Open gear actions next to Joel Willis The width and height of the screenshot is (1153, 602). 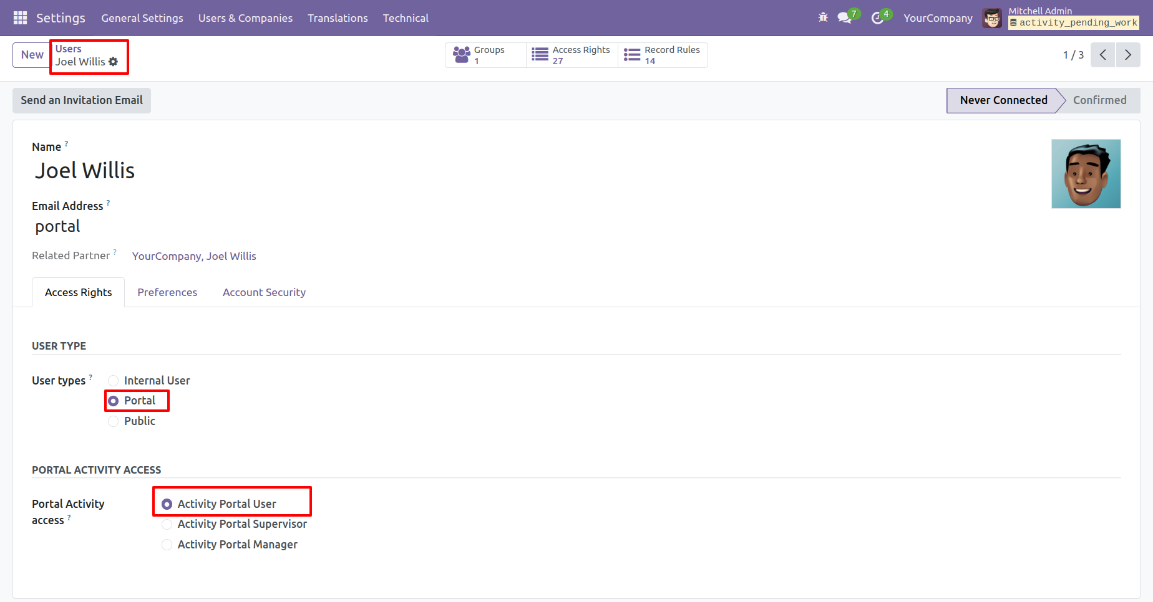tap(113, 62)
